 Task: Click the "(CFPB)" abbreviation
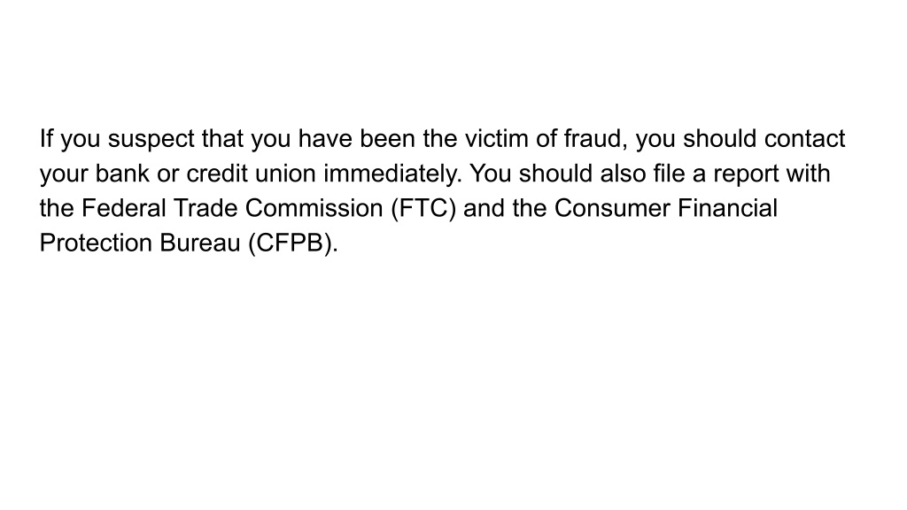tap(292, 243)
